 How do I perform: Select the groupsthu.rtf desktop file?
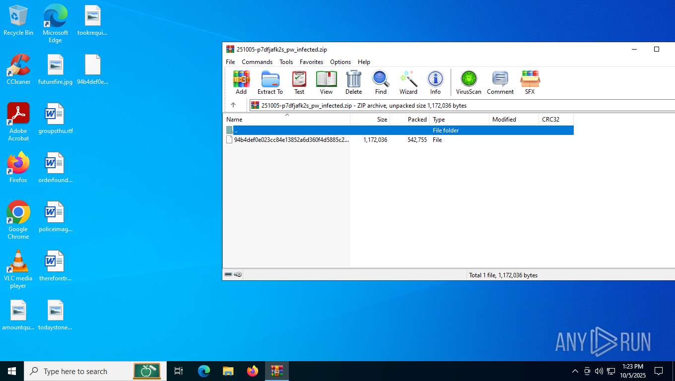(56, 118)
